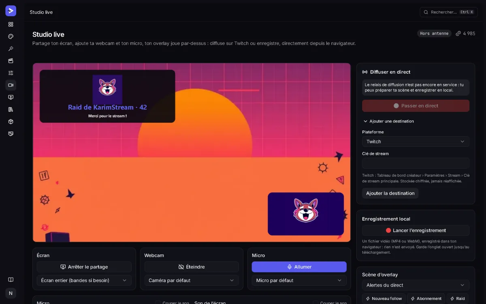Collapse the Ajouter une destination section
The width and height of the screenshot is (486, 304).
pos(388,121)
